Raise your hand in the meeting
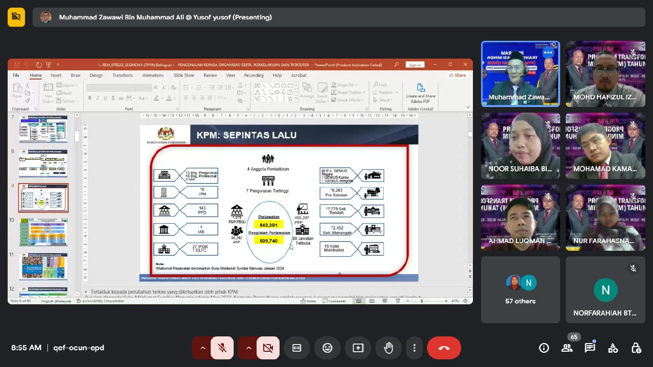This screenshot has height=367, width=653. (388, 348)
